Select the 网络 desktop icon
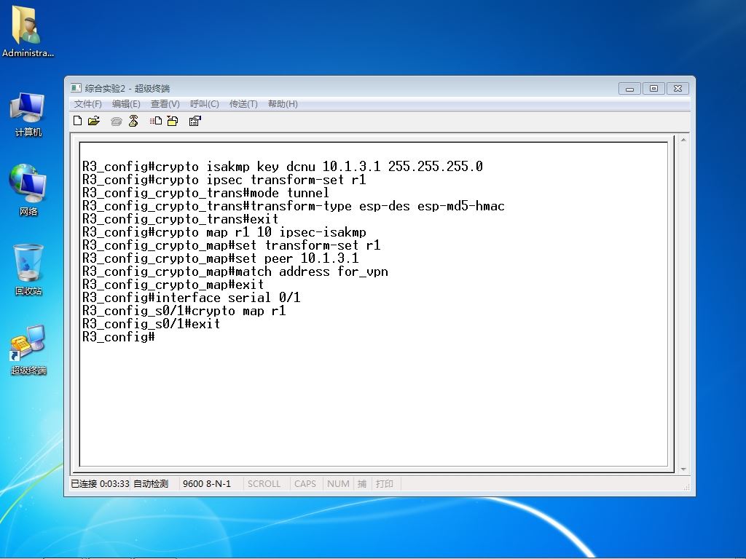 [28, 190]
